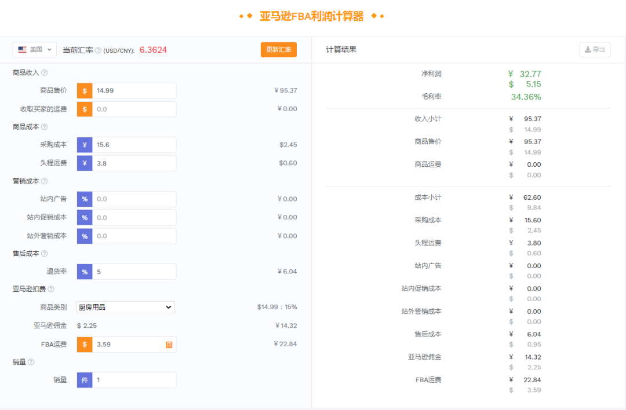This screenshot has width=626, height=410.
Task: Click help icon beside 当前汇率
Action: tap(98, 50)
